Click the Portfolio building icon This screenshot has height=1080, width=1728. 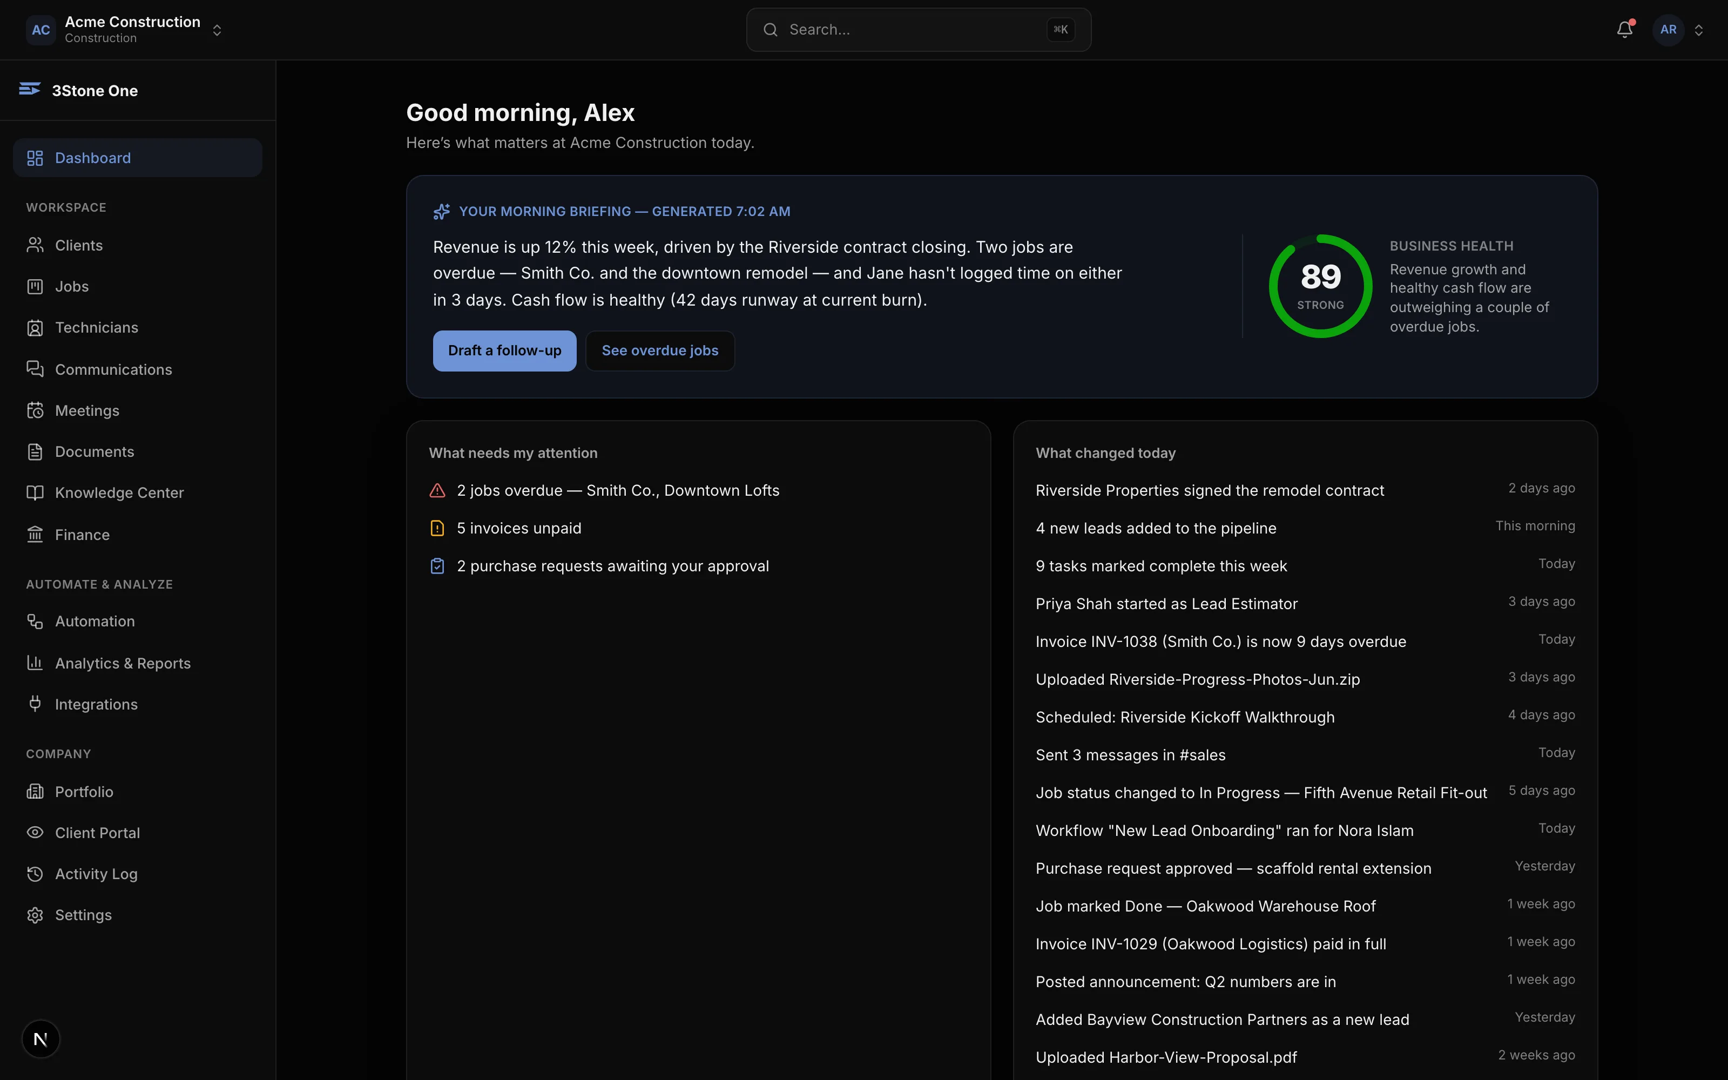click(35, 792)
